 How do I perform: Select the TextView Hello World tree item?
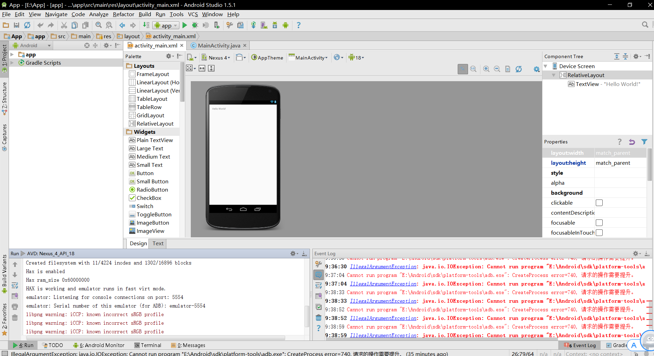coord(604,84)
